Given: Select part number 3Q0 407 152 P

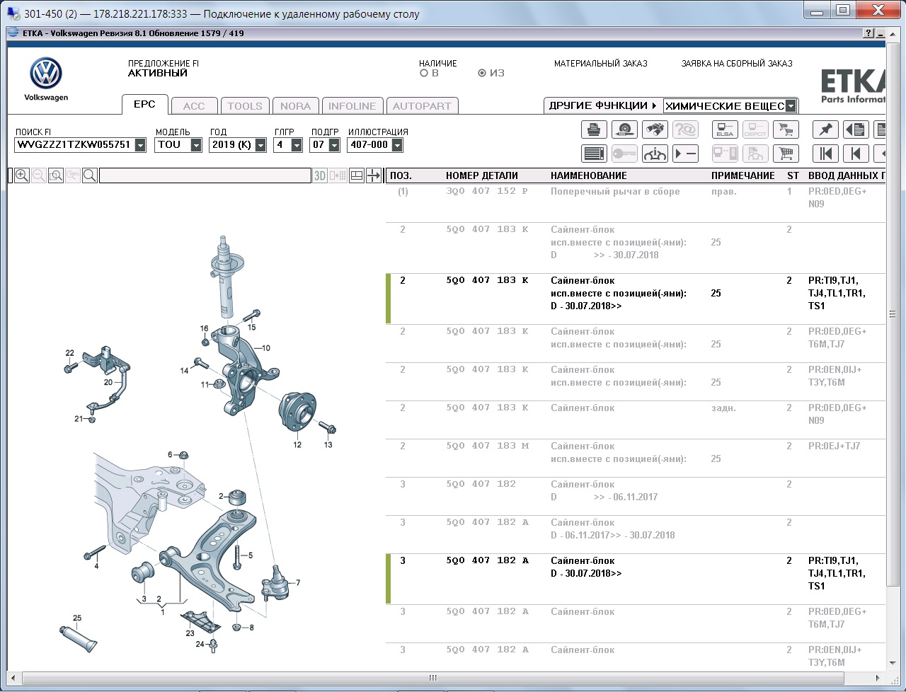Looking at the screenshot, I should (487, 191).
